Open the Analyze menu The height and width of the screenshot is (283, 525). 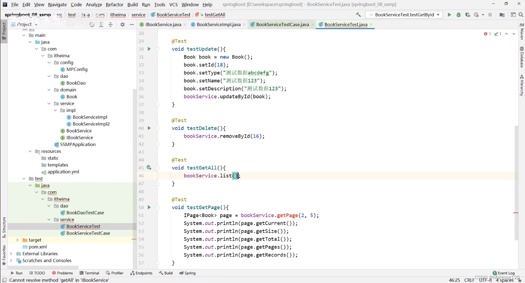pyautogui.click(x=94, y=5)
